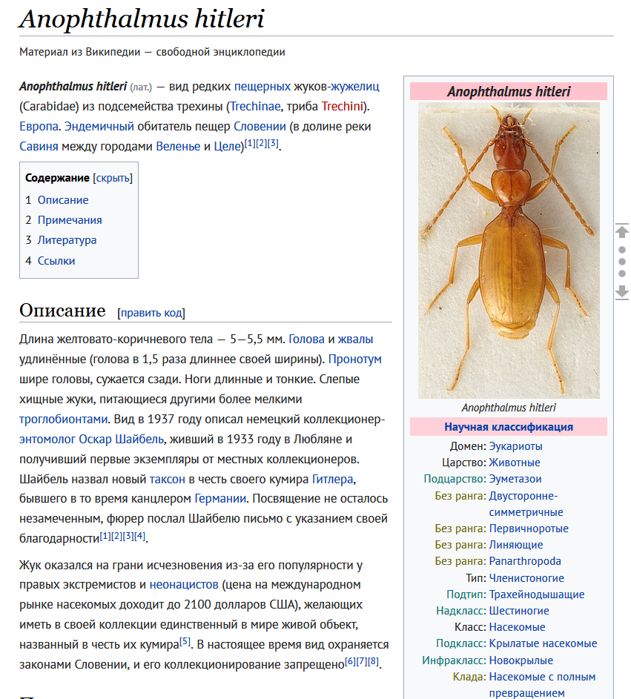Open the Голова link in description
This screenshot has height=699, width=631.
[306, 339]
